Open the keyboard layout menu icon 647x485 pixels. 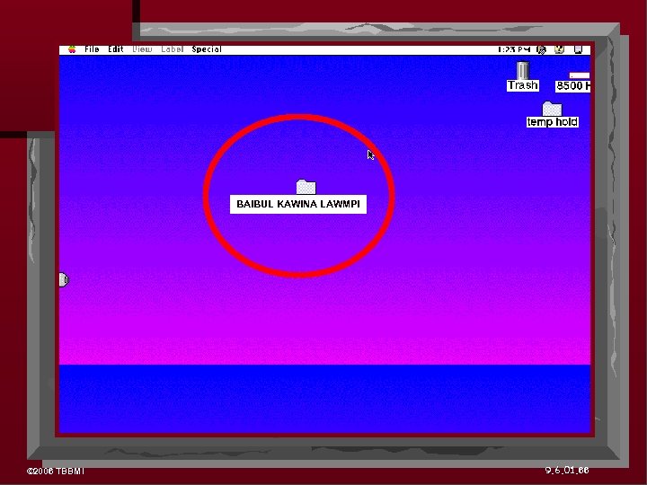tap(541, 50)
